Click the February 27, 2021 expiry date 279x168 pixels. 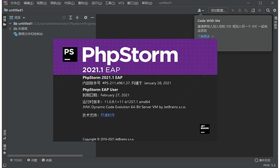click(115, 95)
